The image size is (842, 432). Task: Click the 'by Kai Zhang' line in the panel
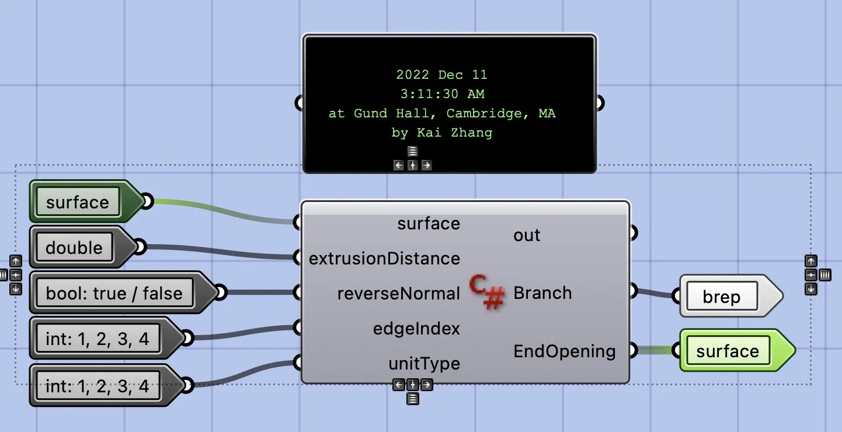[x=441, y=133]
